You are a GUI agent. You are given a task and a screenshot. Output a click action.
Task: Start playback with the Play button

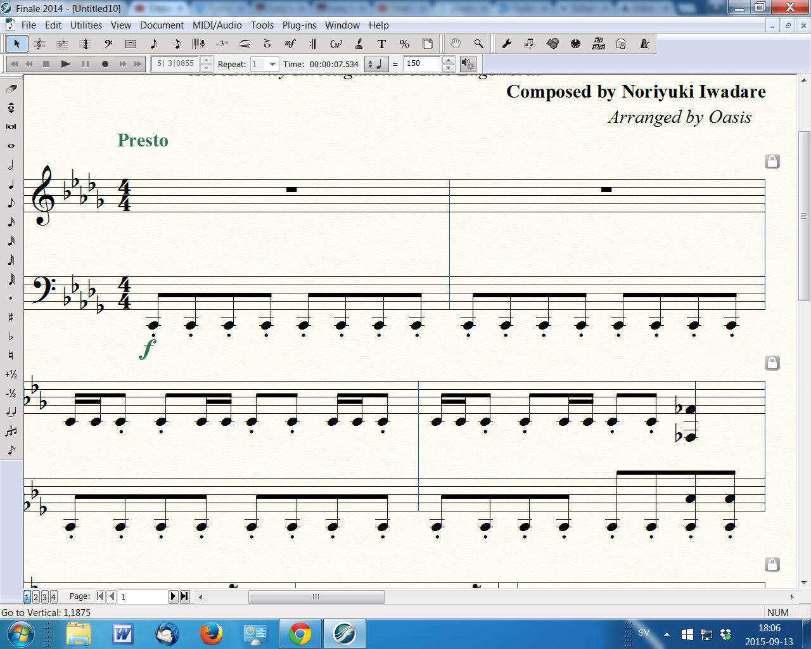(x=65, y=64)
